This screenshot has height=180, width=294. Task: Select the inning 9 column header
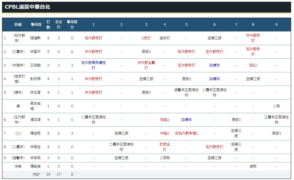[x=276, y=24]
